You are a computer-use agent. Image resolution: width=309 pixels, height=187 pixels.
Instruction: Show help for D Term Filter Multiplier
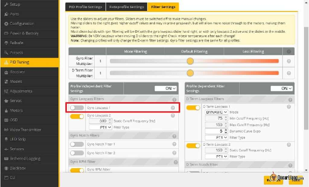click(289, 73)
